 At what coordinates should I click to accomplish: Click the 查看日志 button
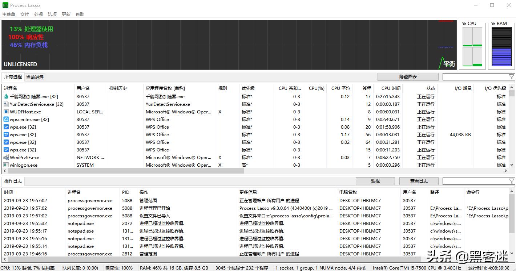click(419, 181)
